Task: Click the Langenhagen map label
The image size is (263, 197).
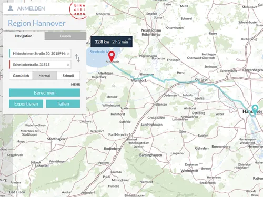Action: point(252,70)
